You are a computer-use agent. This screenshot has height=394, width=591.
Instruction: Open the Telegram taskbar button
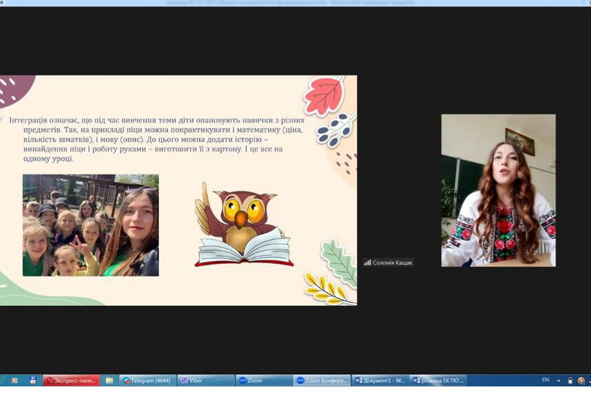tap(147, 380)
